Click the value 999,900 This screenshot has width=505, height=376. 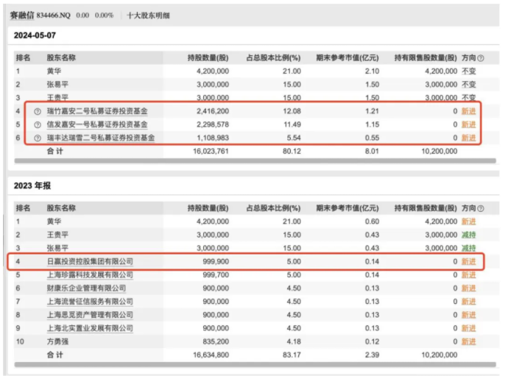point(216,261)
